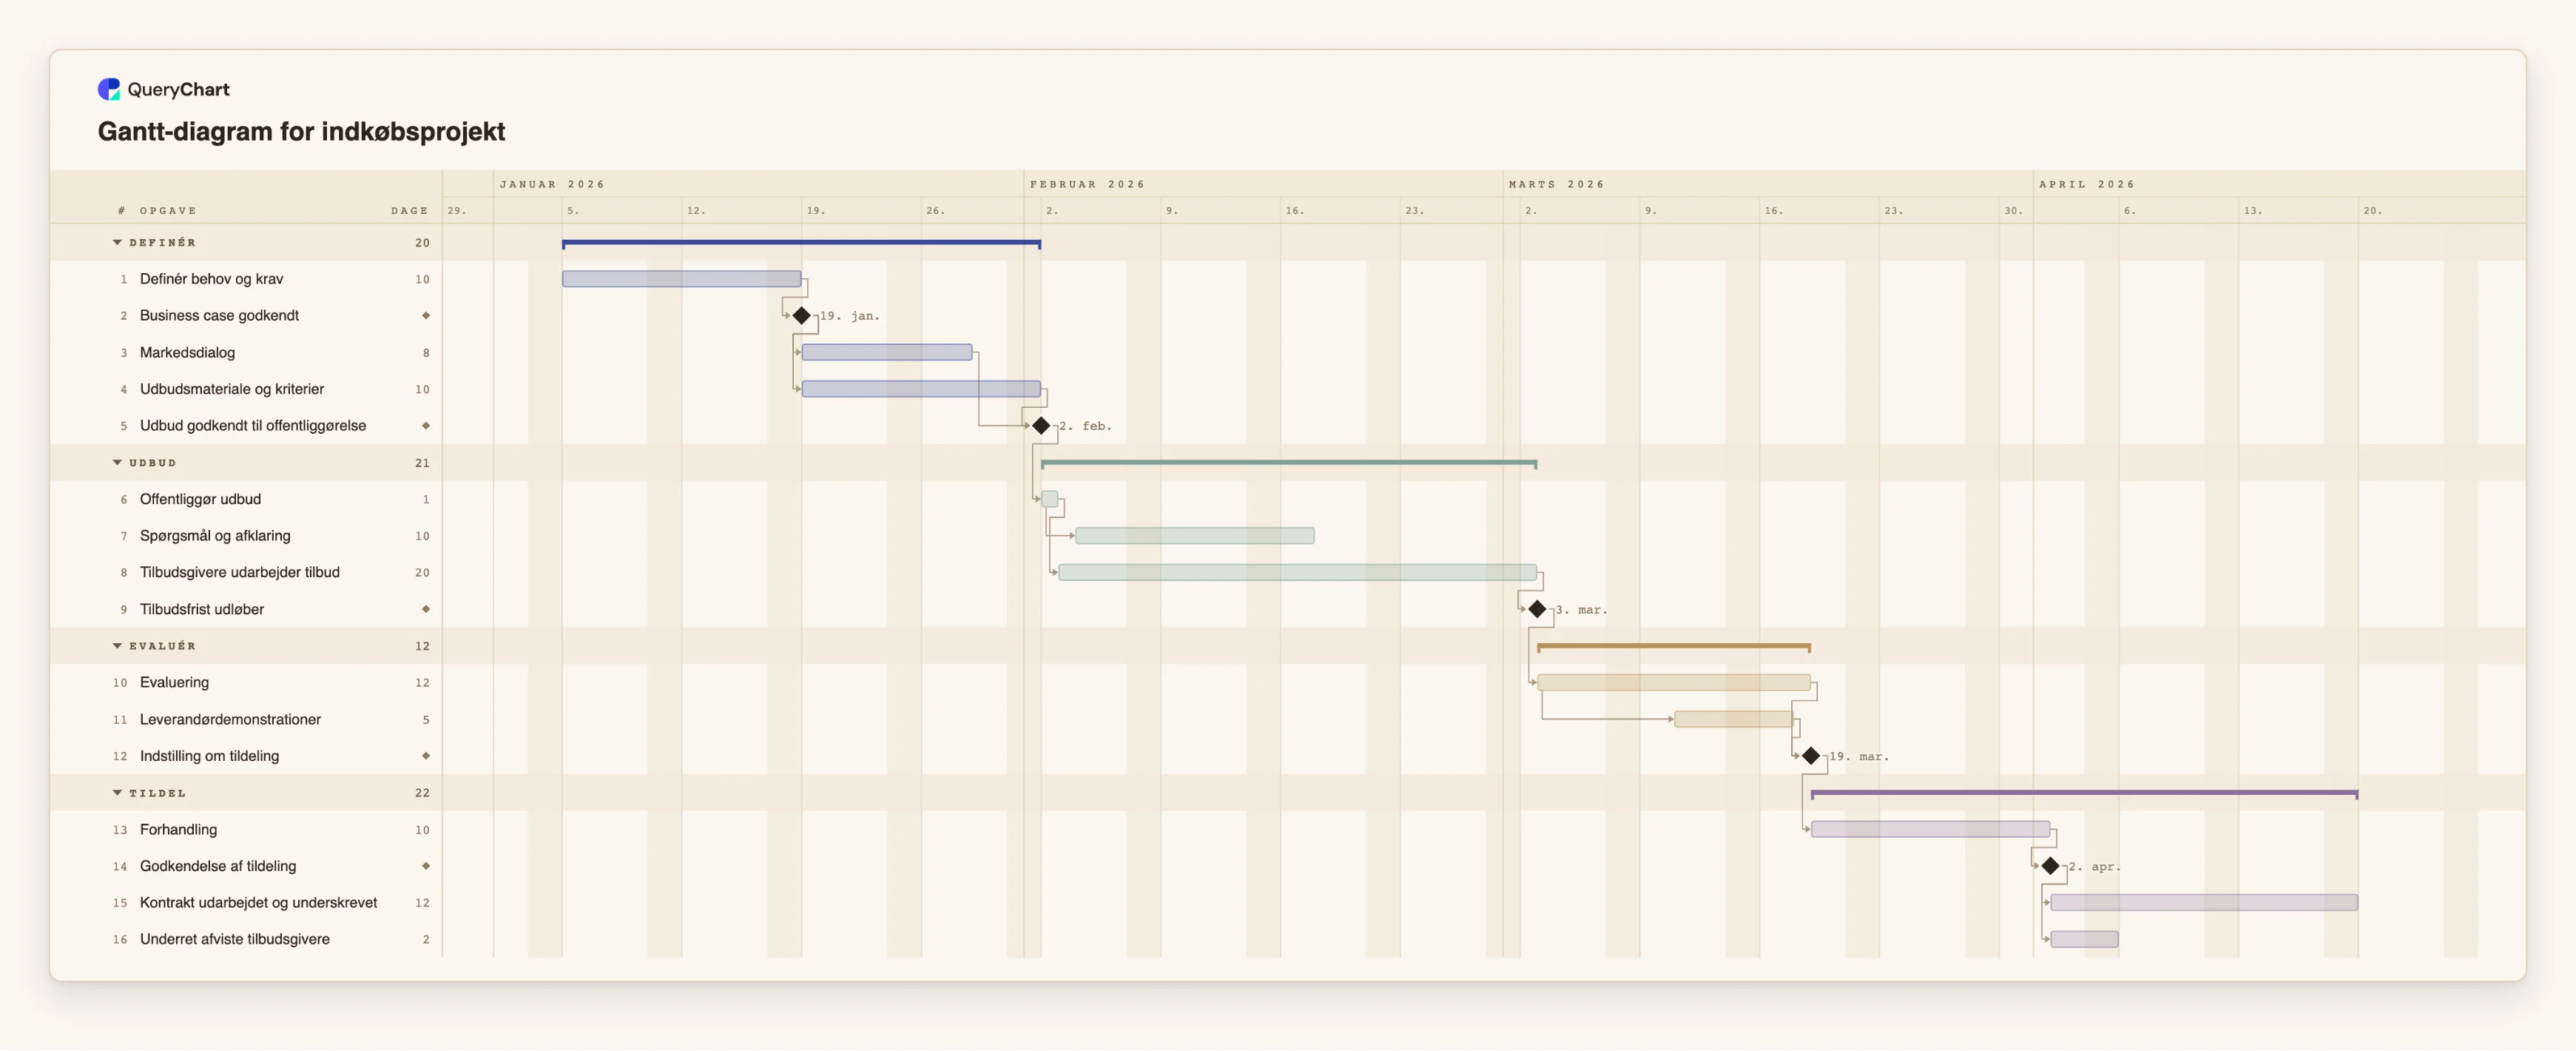
Task: Click the APRIL 2026 month header
Action: click(2087, 184)
